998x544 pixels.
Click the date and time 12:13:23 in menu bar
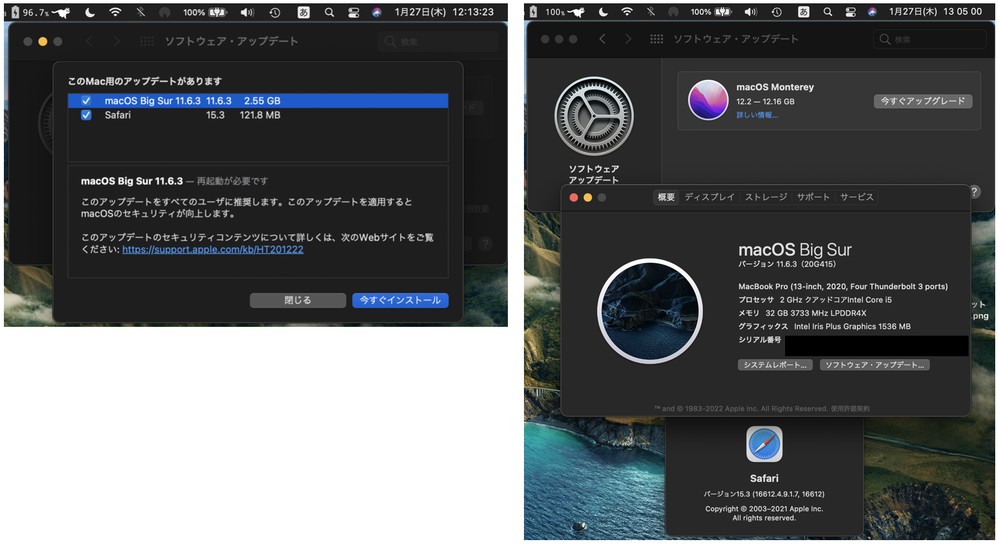(x=444, y=12)
